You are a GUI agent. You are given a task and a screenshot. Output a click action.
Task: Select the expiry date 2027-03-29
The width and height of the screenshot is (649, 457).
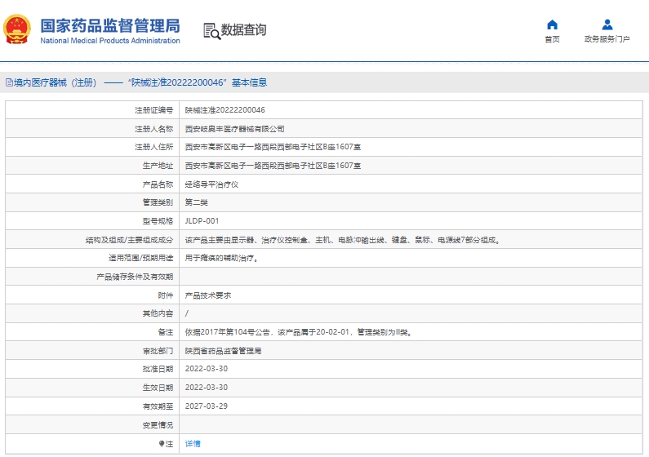206,406
